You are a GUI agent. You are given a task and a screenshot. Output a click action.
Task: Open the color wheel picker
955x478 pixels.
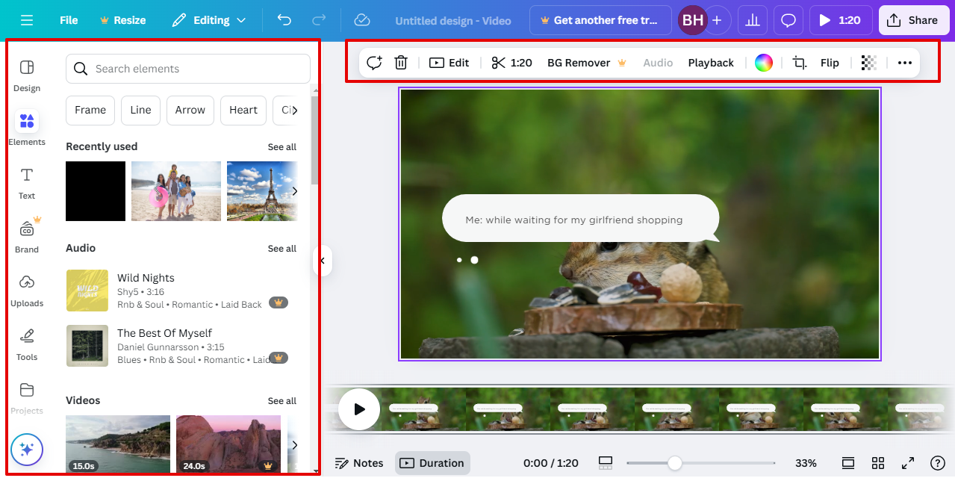tap(763, 63)
